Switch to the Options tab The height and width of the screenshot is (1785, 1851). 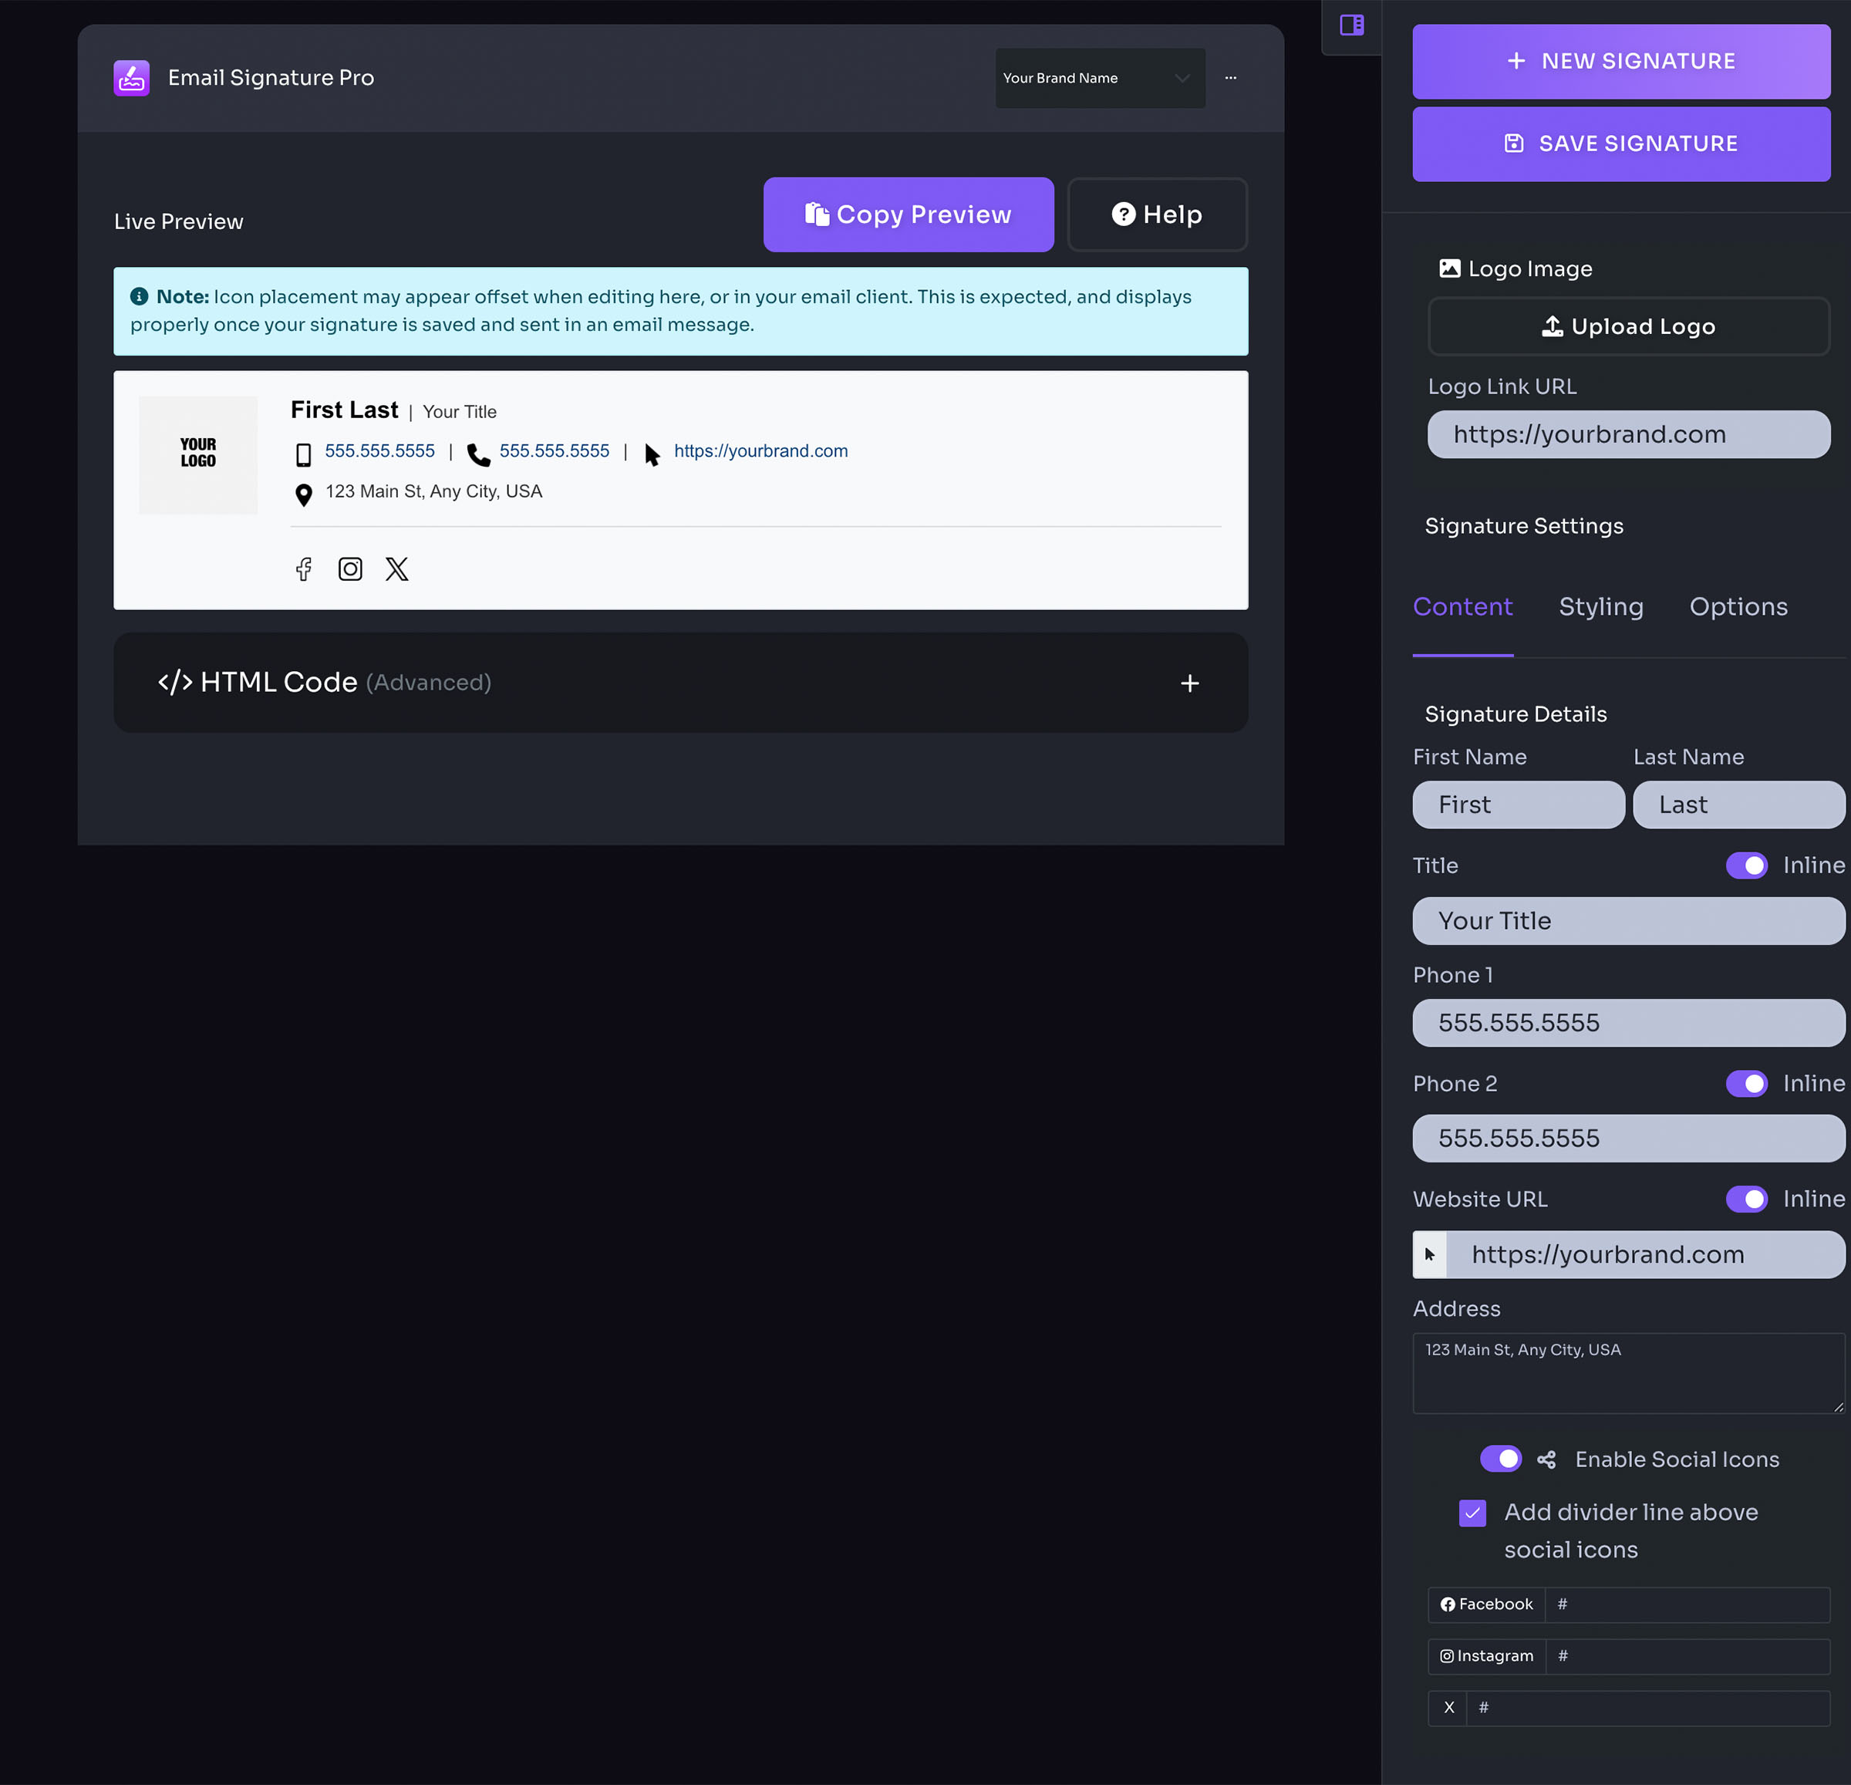pyautogui.click(x=1738, y=607)
